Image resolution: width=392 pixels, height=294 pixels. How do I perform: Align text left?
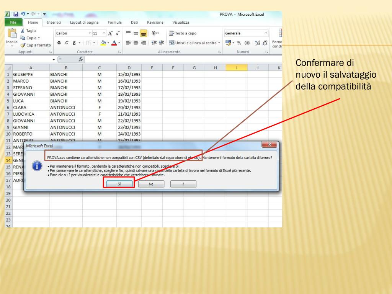point(128,43)
